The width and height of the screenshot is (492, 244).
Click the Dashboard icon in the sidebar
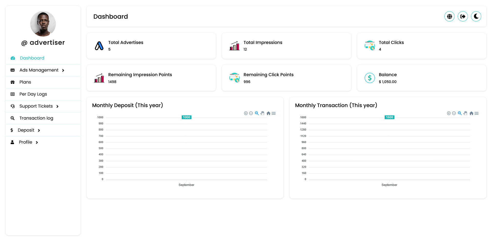pyautogui.click(x=13, y=58)
